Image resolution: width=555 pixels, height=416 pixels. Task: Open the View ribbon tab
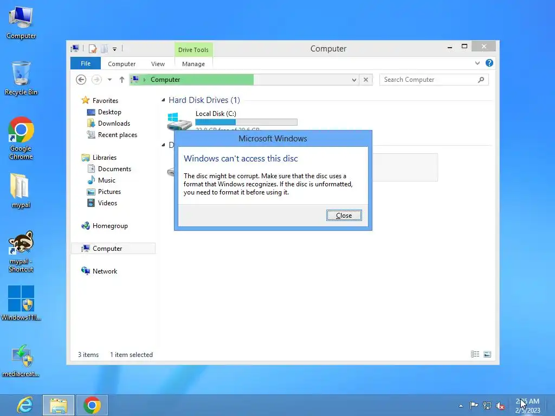click(158, 64)
